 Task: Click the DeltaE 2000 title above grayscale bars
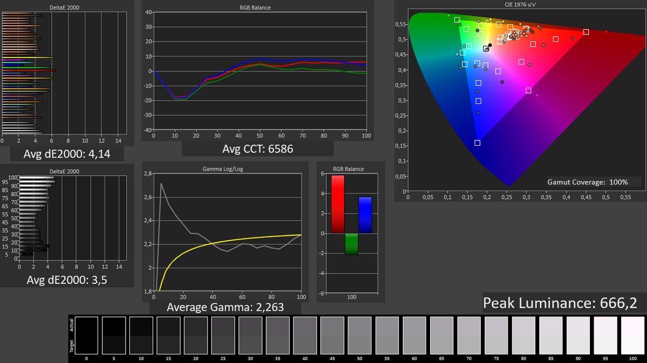click(64, 171)
